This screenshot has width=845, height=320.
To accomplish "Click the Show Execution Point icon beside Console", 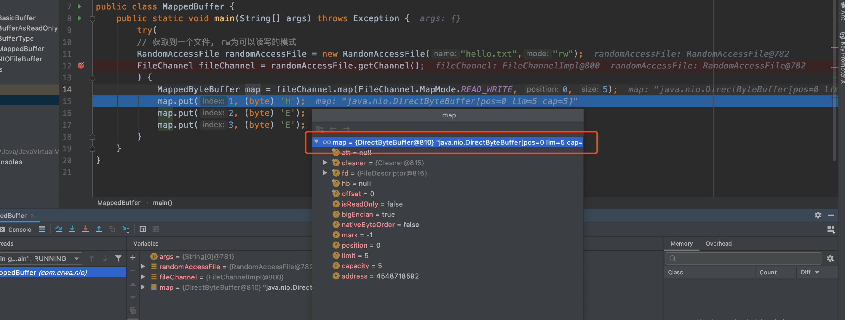I will point(42,229).
